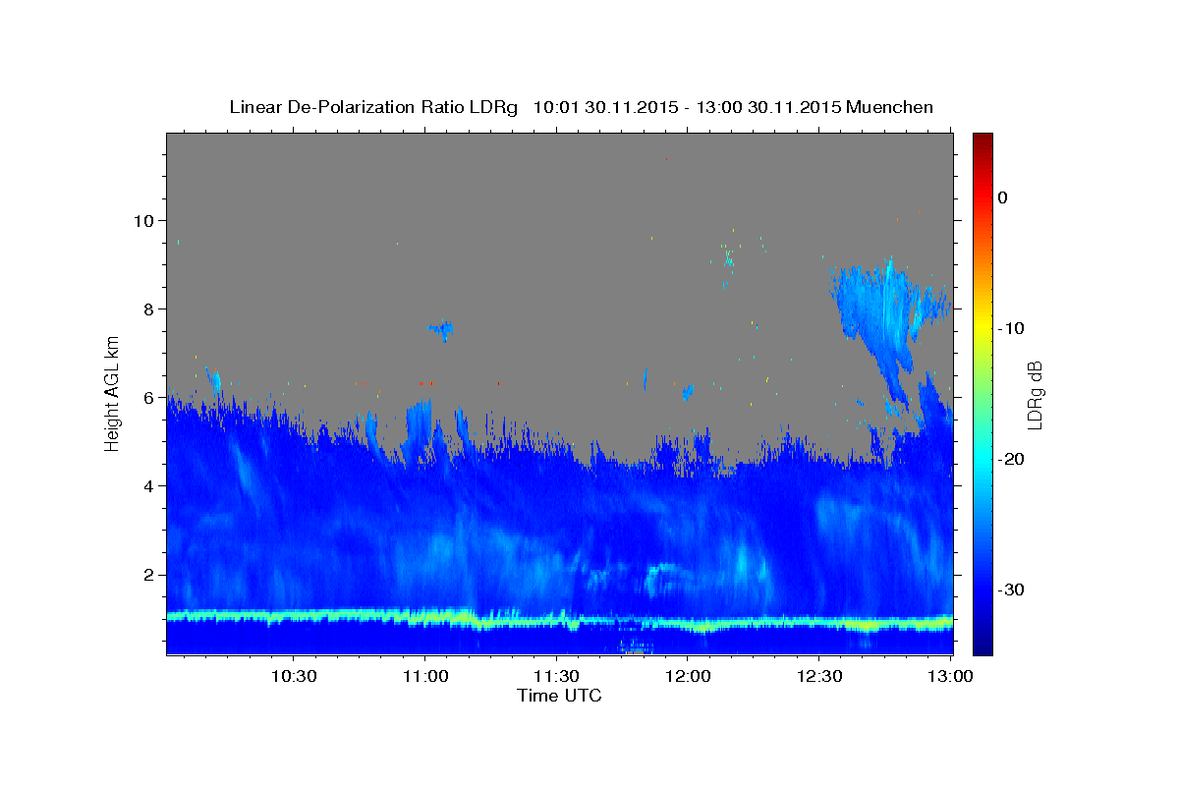Screen dimensions: 1179x786
Task: Click the colorbar value label "-20"
Action: pos(1012,459)
